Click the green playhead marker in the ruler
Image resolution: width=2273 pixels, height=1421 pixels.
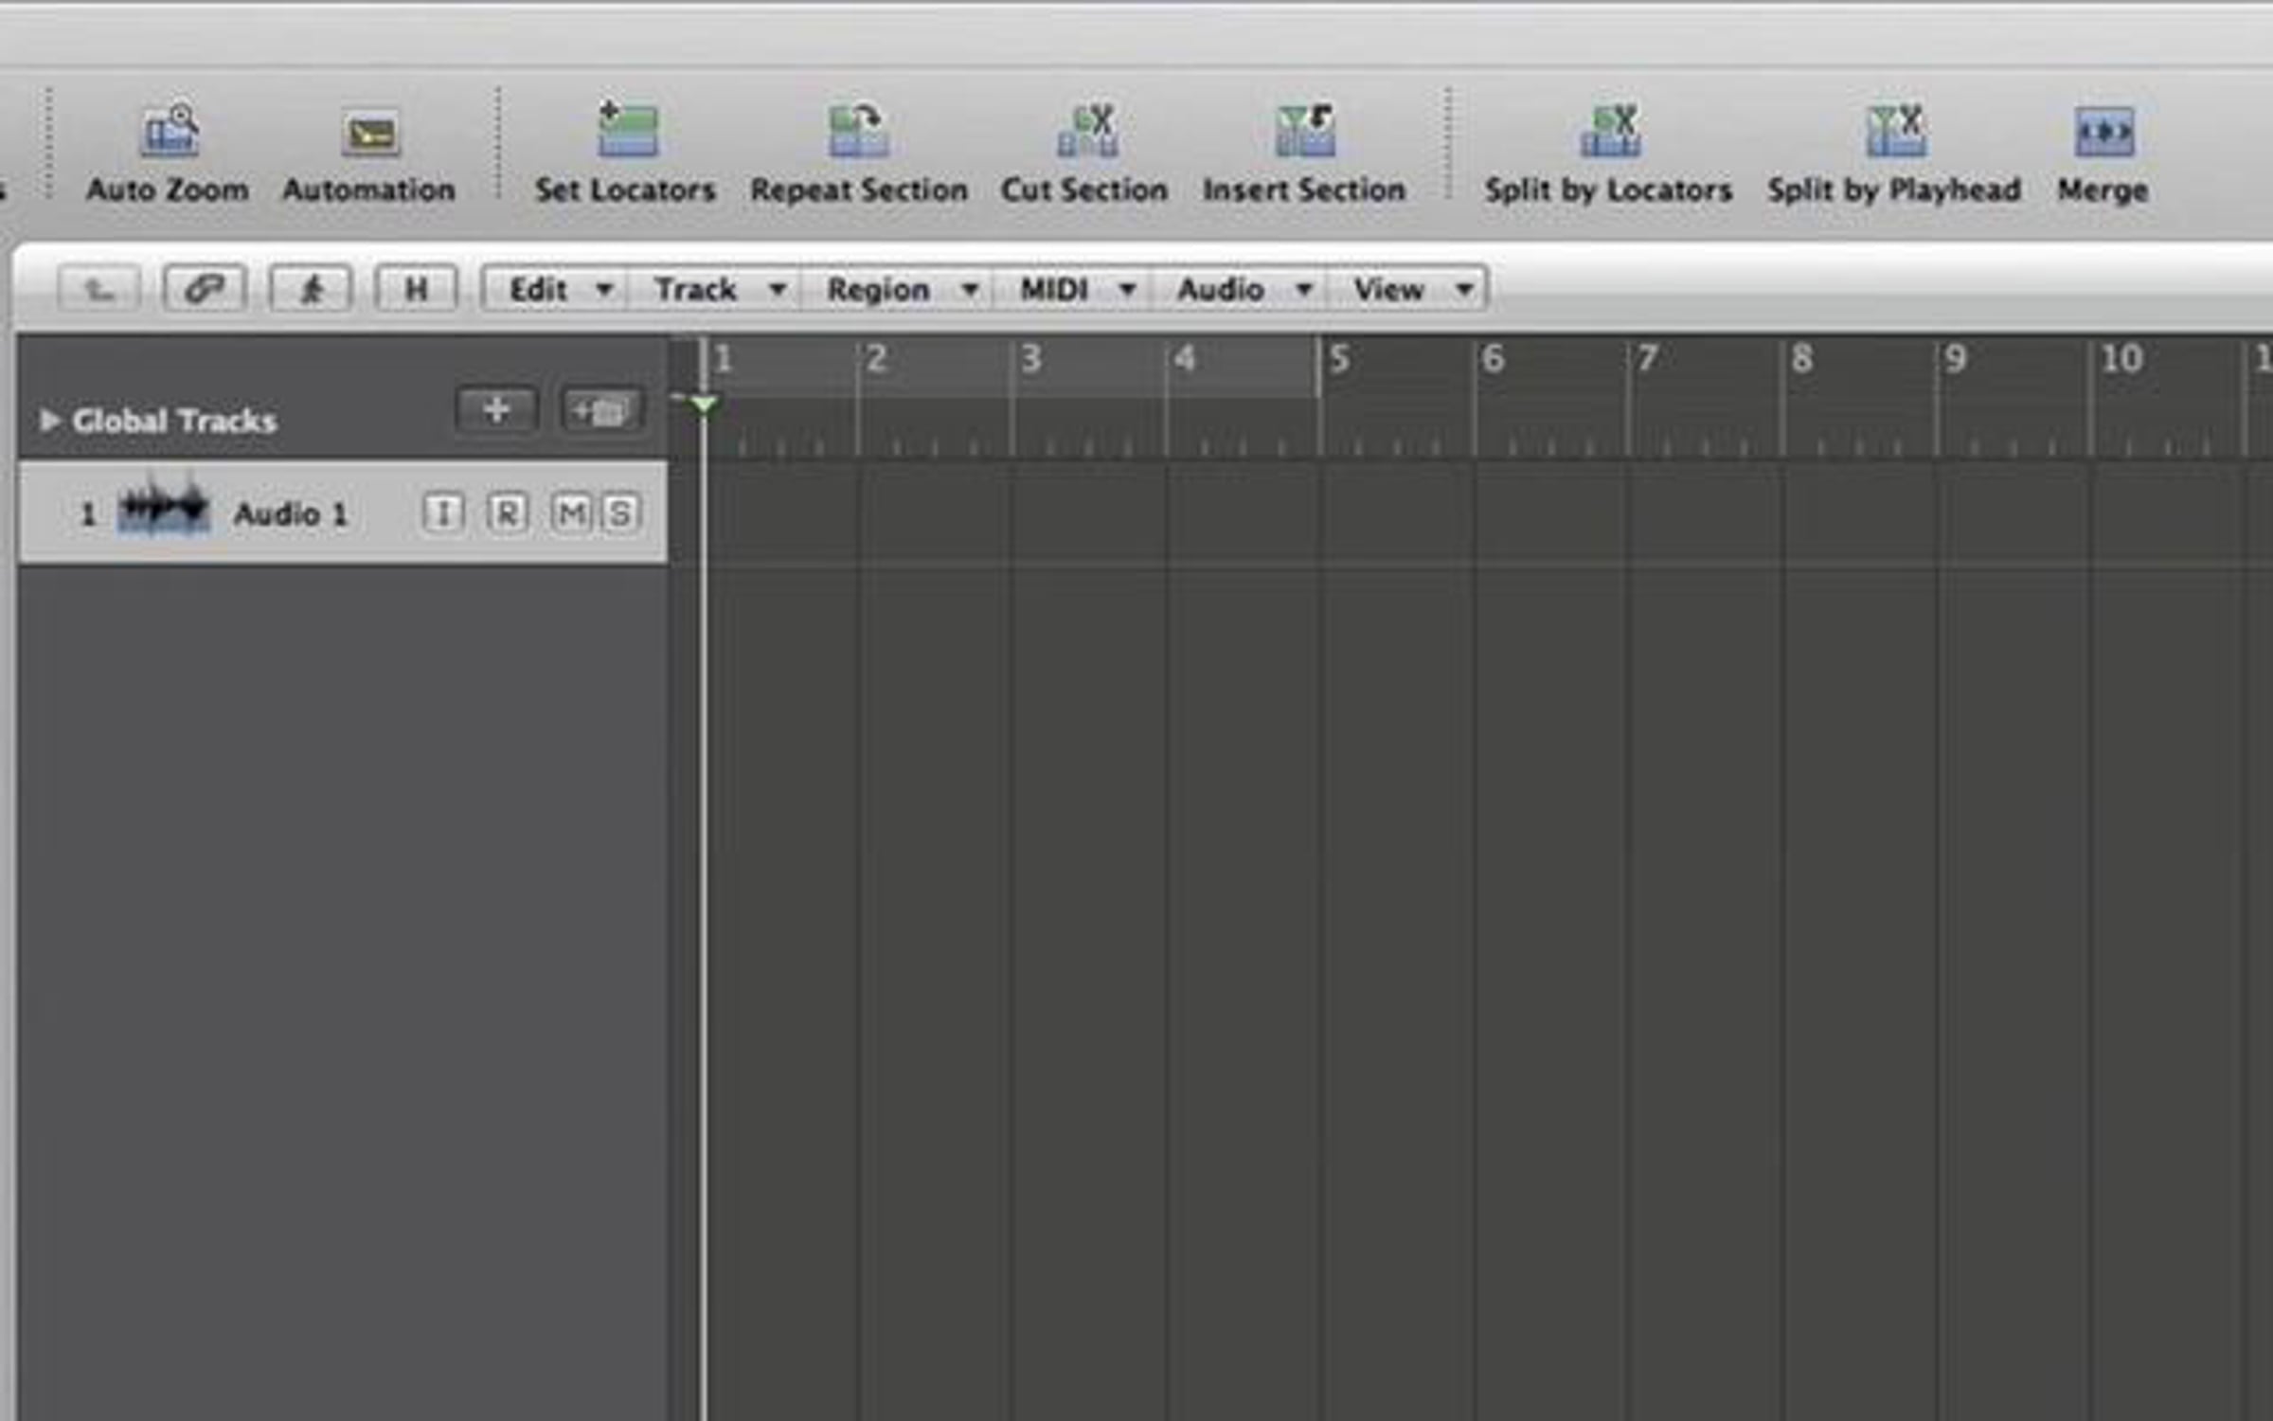coord(704,405)
